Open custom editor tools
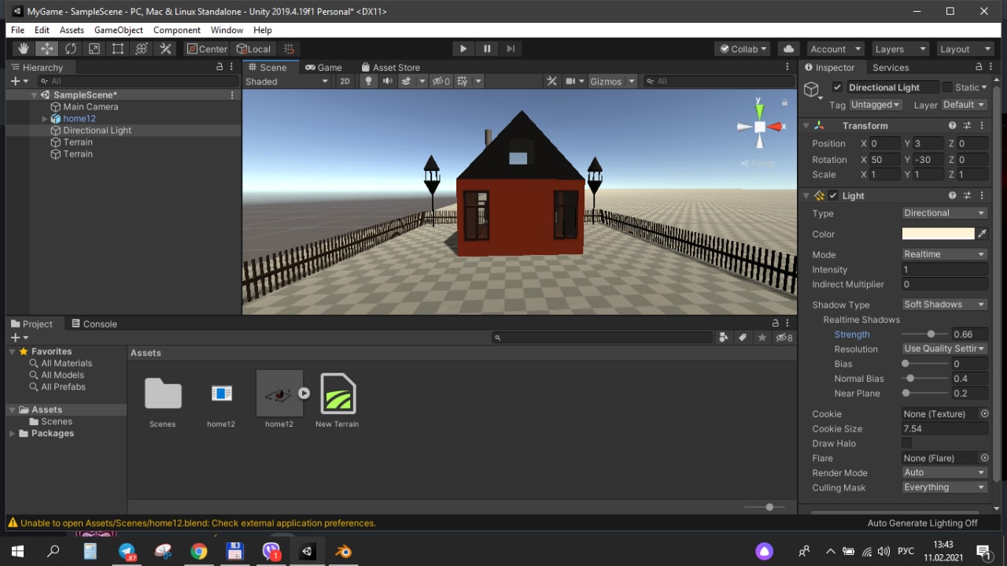1007x566 pixels. pos(165,49)
